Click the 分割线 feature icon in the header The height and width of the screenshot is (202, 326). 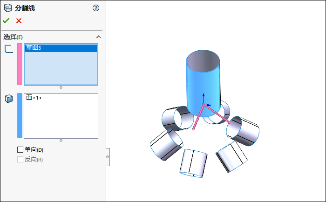tap(8, 8)
